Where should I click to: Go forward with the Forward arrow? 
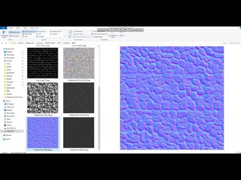tap(6, 43)
